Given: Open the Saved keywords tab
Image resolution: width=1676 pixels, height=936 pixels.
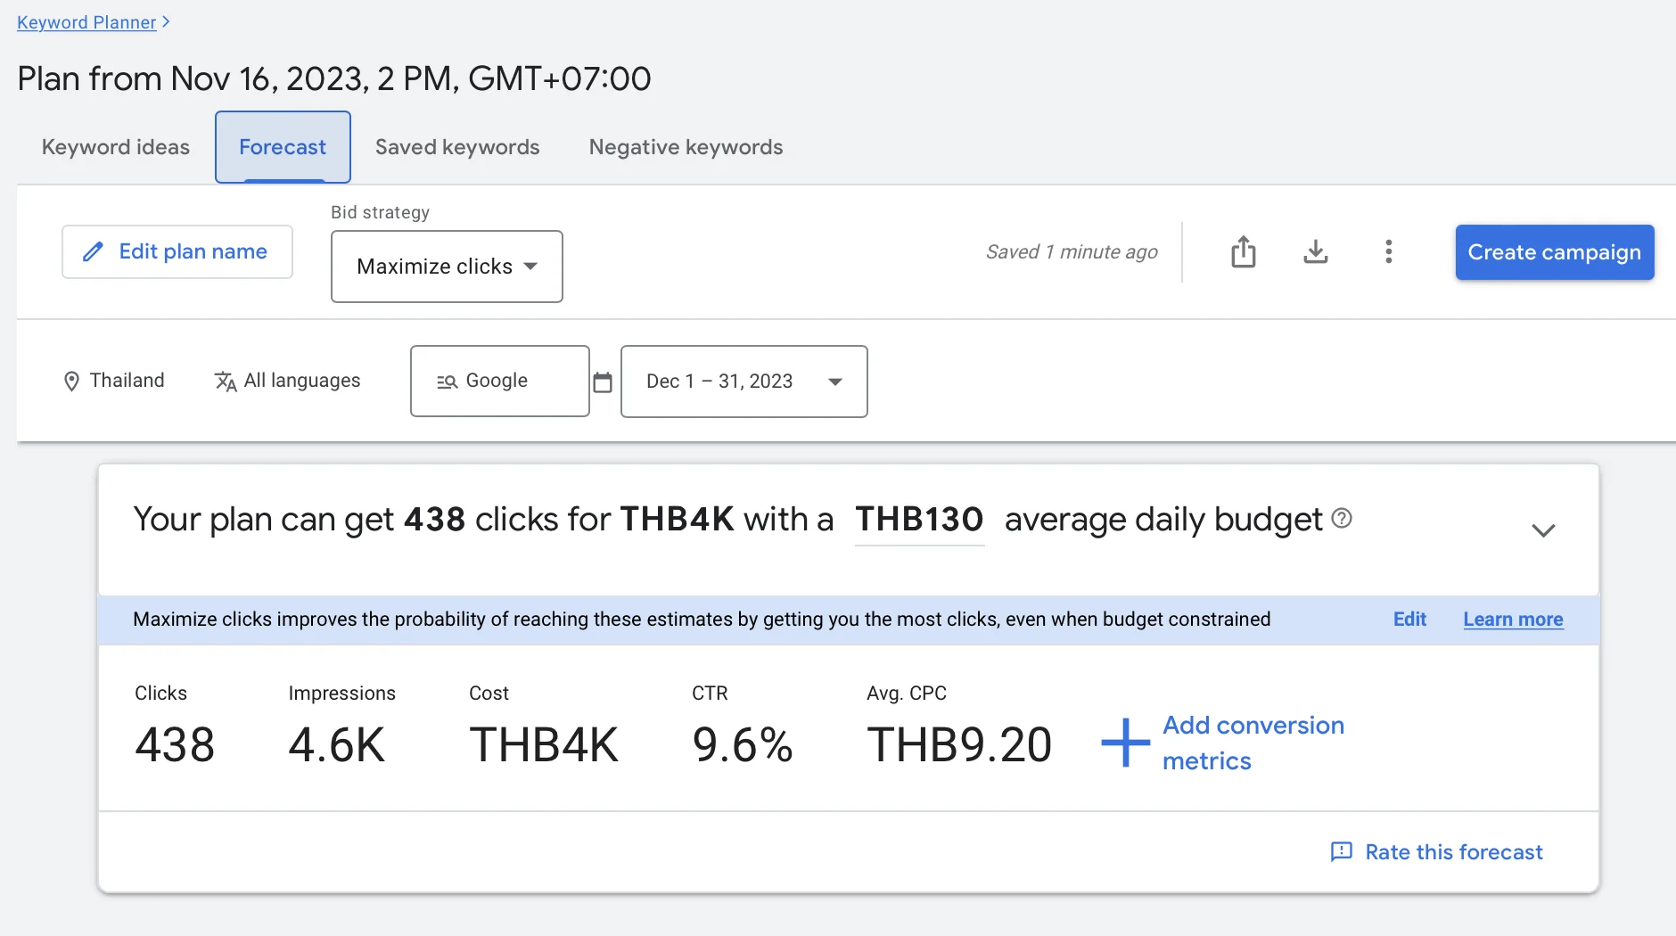Looking at the screenshot, I should point(457,147).
